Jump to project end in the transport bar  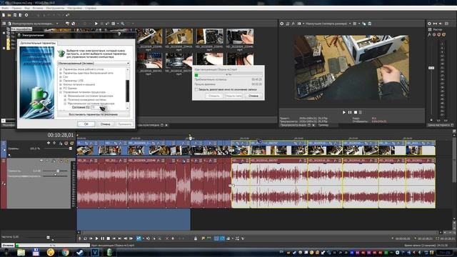[x=119, y=238]
